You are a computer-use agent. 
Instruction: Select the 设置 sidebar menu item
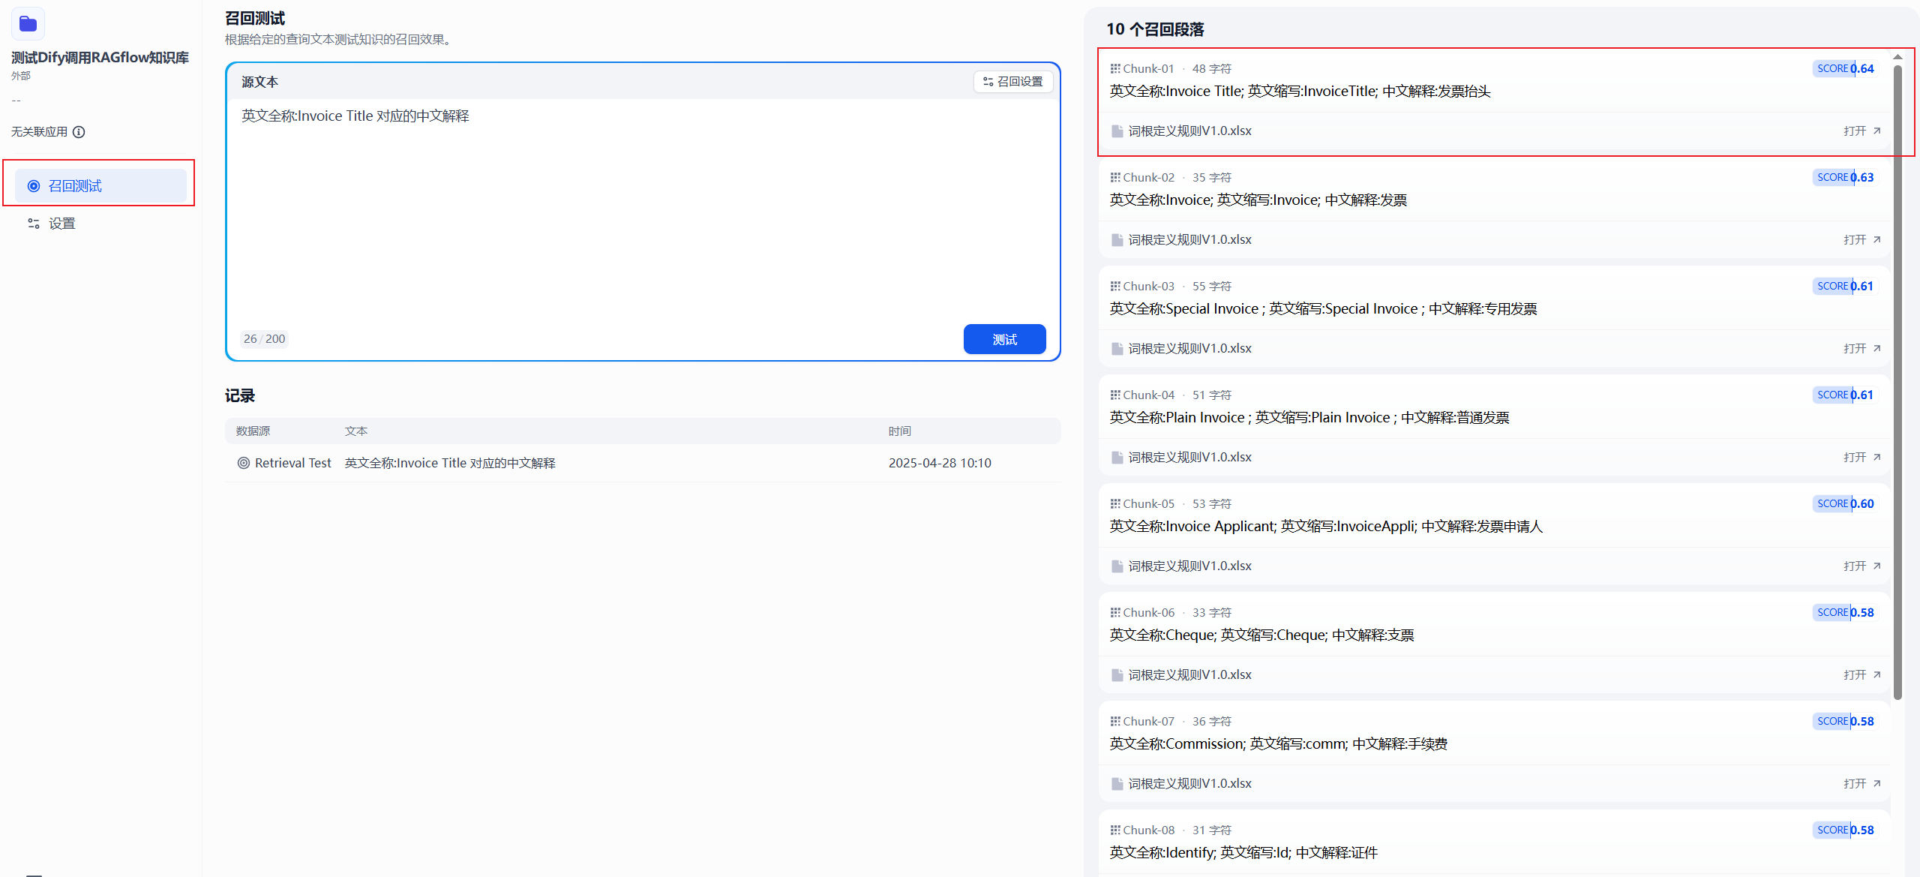[x=61, y=224]
